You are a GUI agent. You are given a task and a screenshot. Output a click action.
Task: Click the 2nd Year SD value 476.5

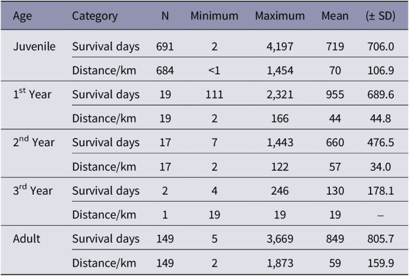click(x=381, y=143)
